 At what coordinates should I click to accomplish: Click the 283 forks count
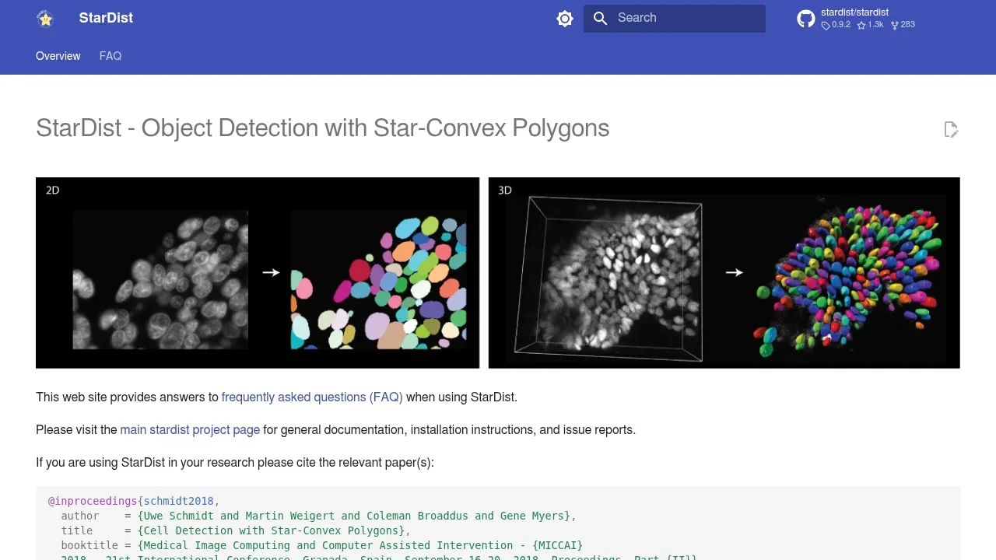click(903, 25)
